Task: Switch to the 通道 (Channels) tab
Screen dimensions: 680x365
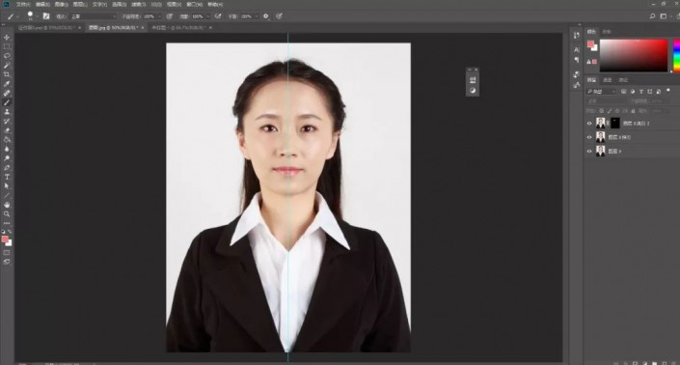Action: pyautogui.click(x=608, y=80)
